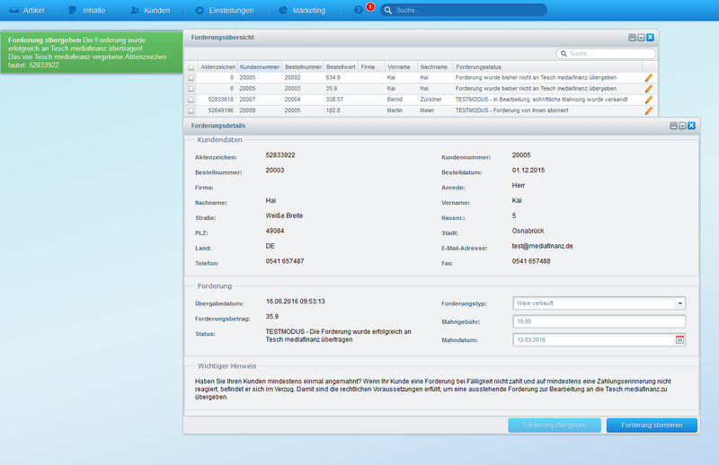
Task: Click the help question mark icon
Action: 359,10
